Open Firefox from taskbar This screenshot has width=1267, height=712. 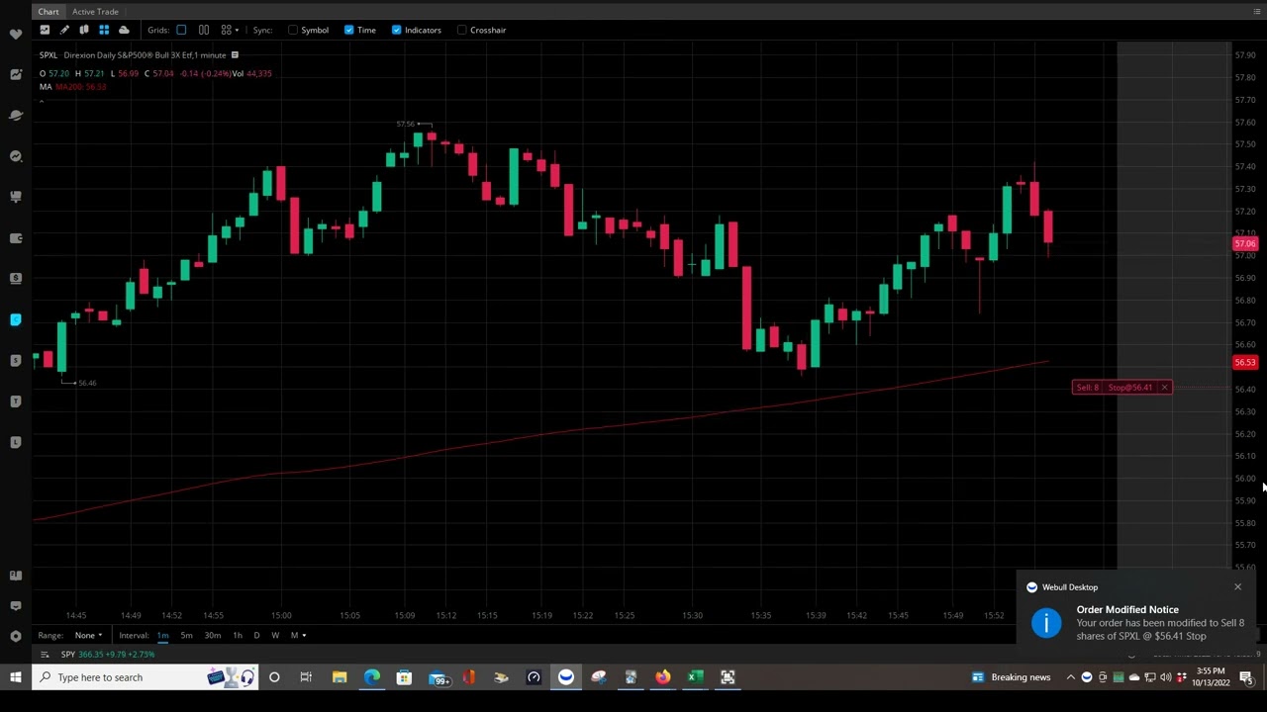(663, 677)
